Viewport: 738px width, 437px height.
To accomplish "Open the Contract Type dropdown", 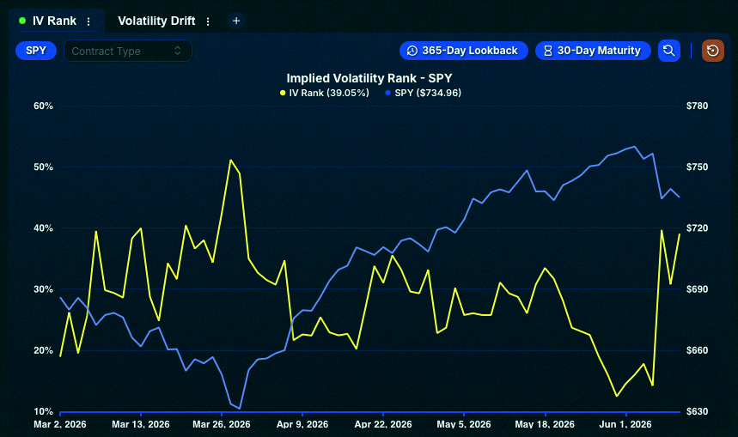I will [127, 51].
